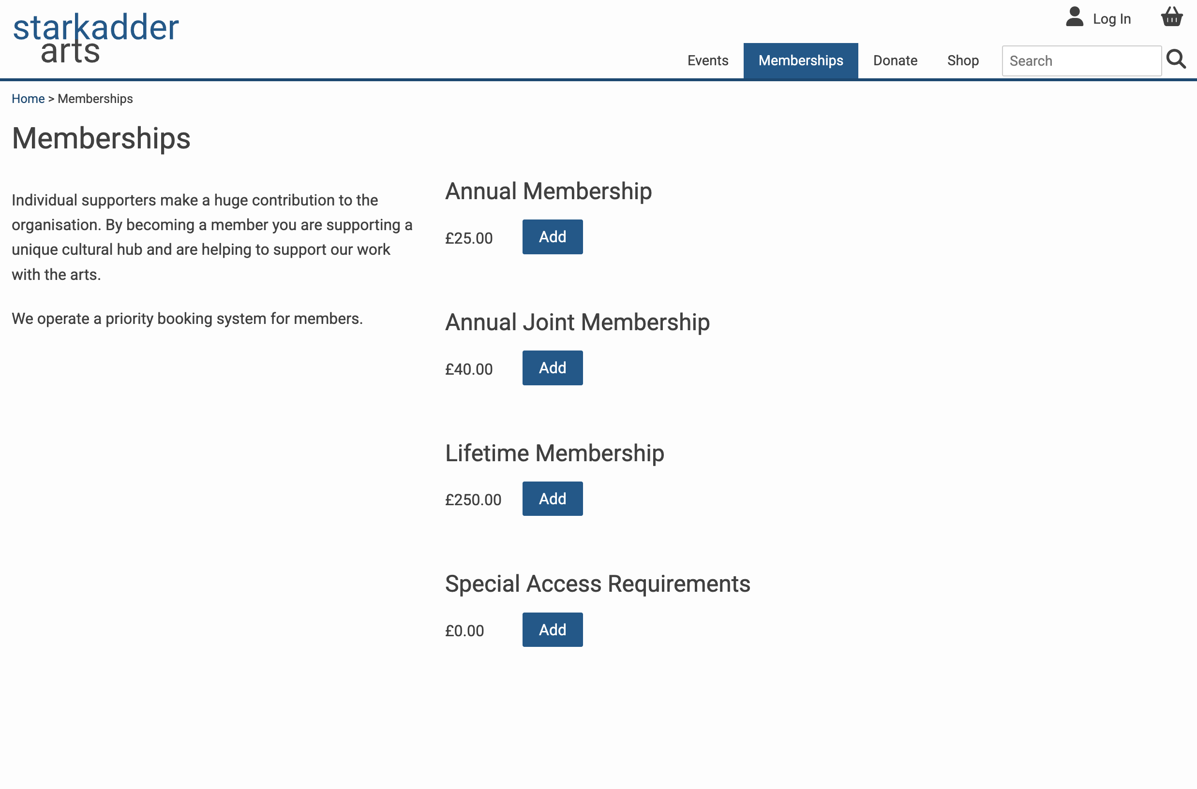
Task: Add Special Access Requirements to basket
Action: pyautogui.click(x=553, y=629)
